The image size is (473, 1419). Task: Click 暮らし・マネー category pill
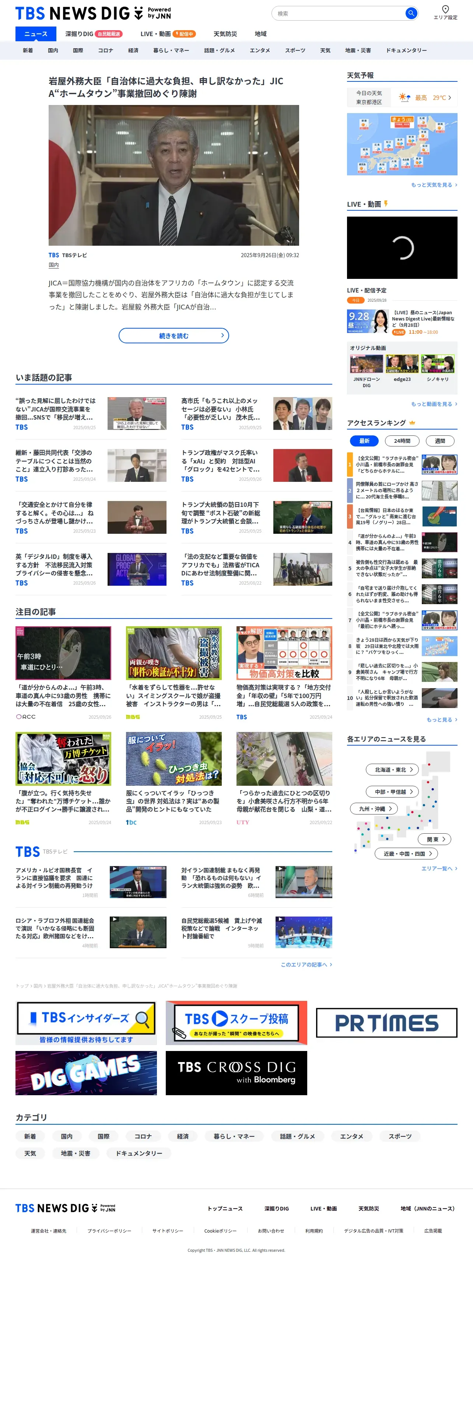point(234,1136)
